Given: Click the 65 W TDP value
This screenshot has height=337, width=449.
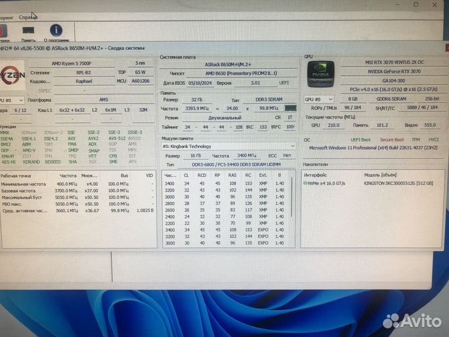Looking at the screenshot, I should [140, 72].
